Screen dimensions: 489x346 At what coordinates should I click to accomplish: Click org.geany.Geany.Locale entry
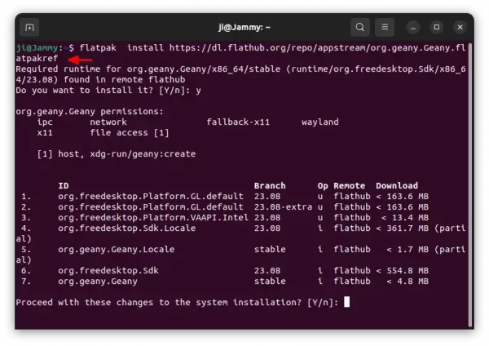pyautogui.click(x=116, y=250)
